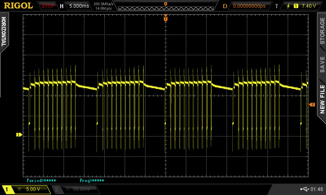Click the Period measurement readout
The height and width of the screenshot is (195, 326).
point(41,180)
